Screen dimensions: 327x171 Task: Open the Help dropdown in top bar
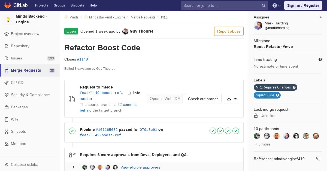277,5
